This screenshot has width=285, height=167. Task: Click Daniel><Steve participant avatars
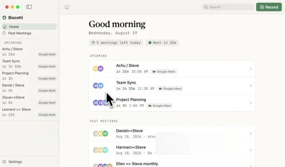101,134
